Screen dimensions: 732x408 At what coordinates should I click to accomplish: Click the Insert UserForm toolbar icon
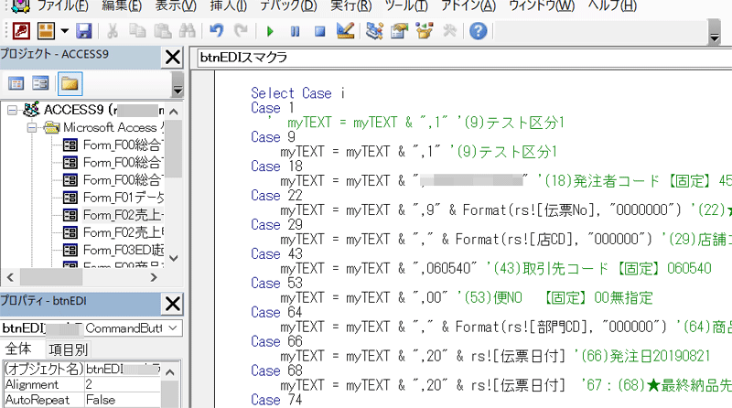pos(46,31)
